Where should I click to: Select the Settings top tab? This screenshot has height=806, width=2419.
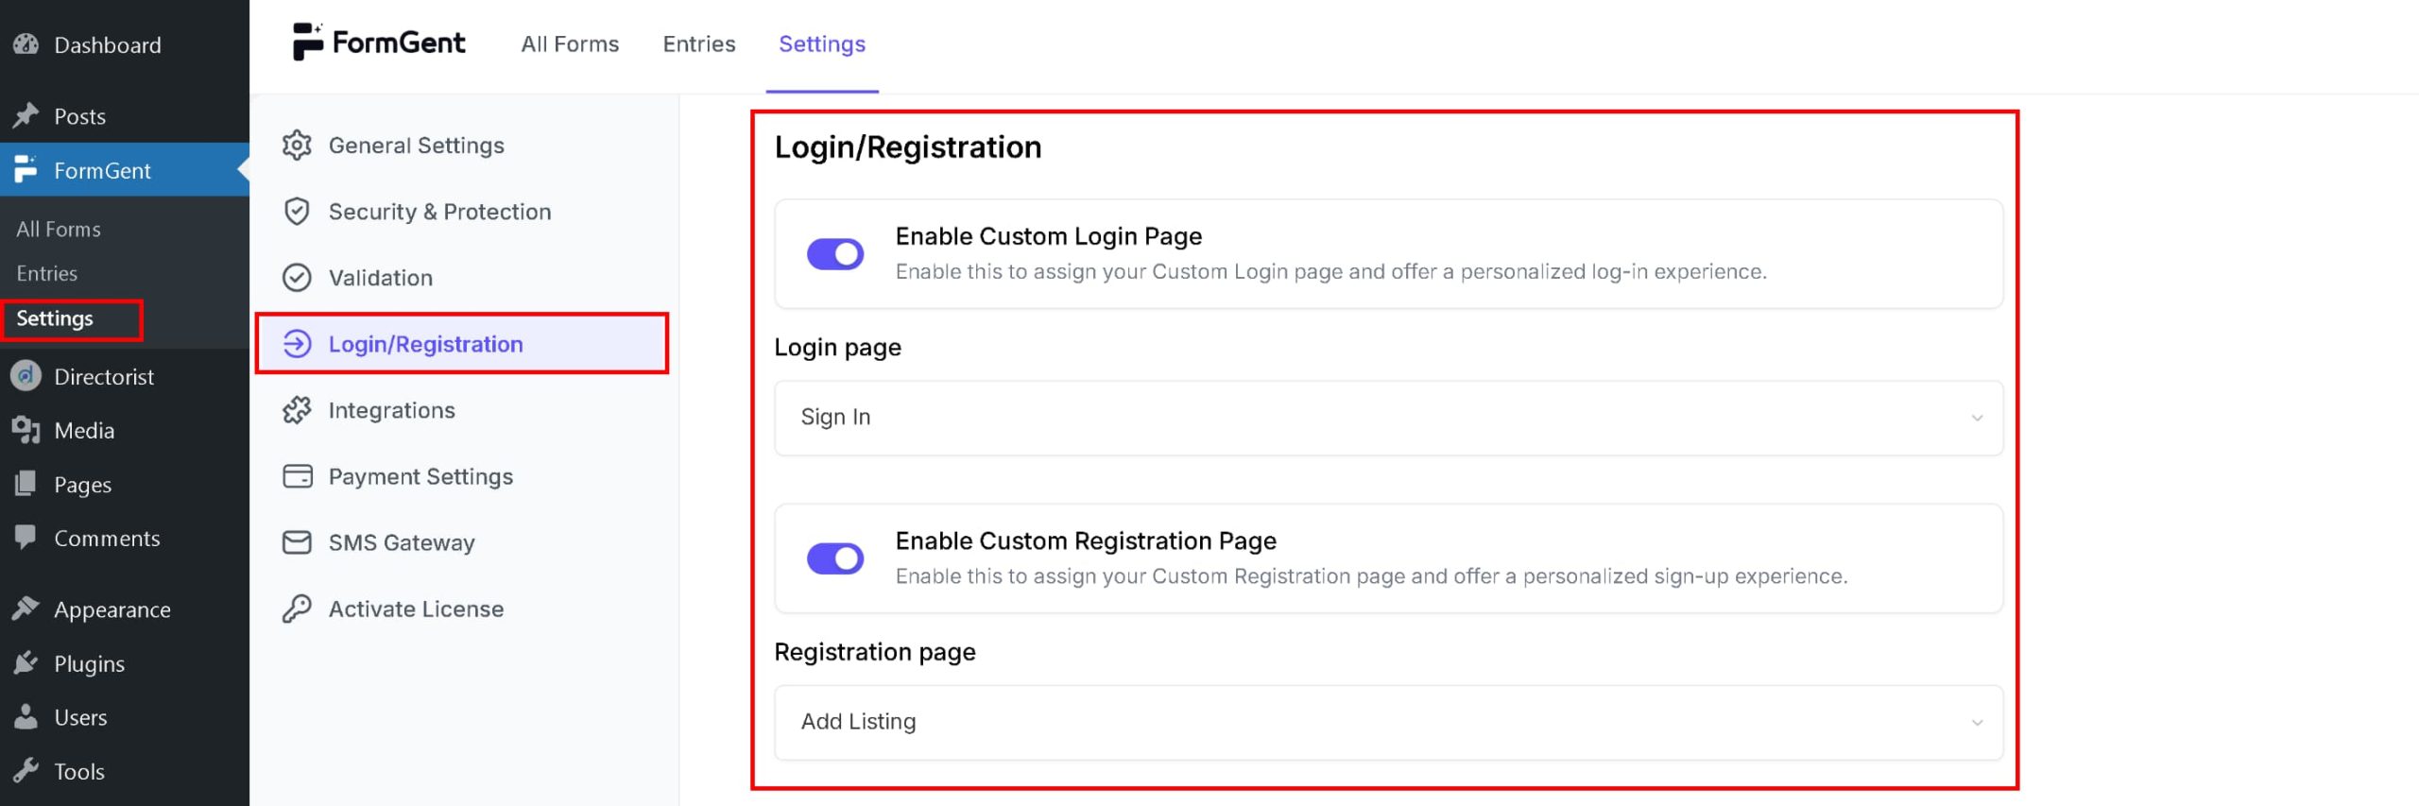[x=822, y=44]
